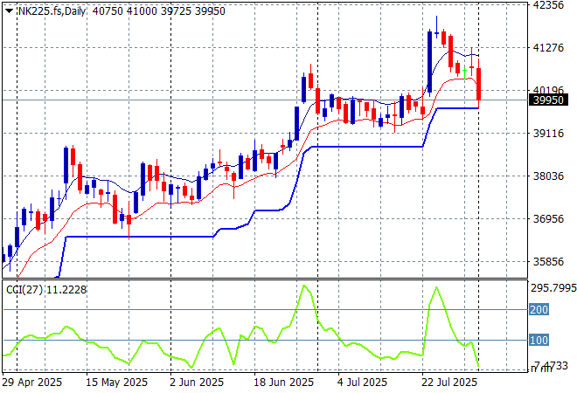Select the latest red candle at chart right
Screen dimensions: 577x393
tap(479, 84)
